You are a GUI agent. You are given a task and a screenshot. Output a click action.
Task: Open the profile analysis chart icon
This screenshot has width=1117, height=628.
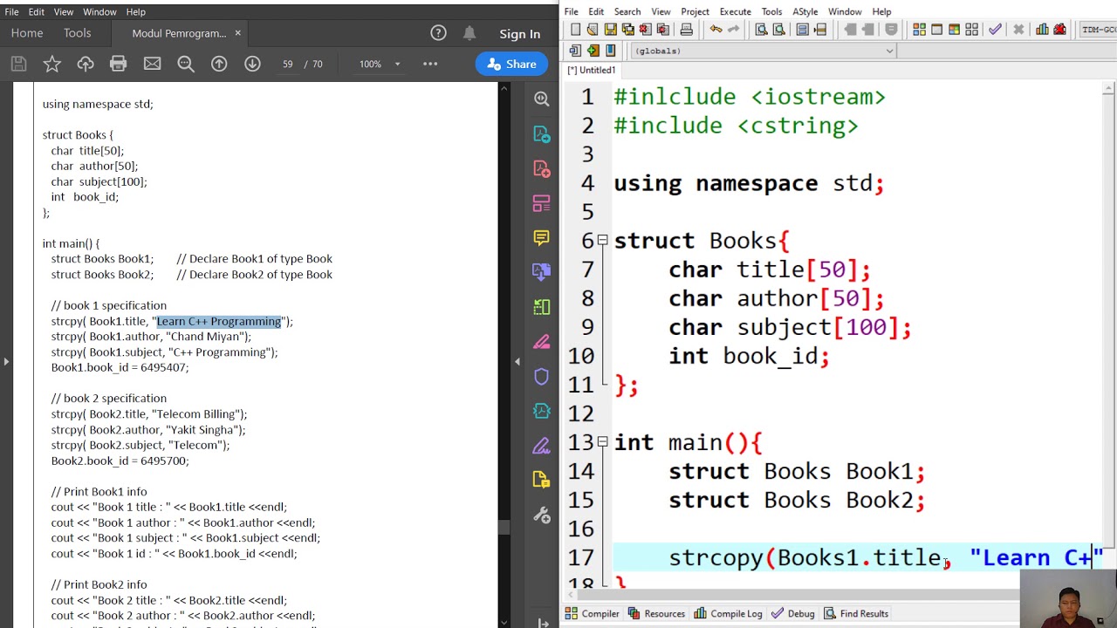(1042, 30)
